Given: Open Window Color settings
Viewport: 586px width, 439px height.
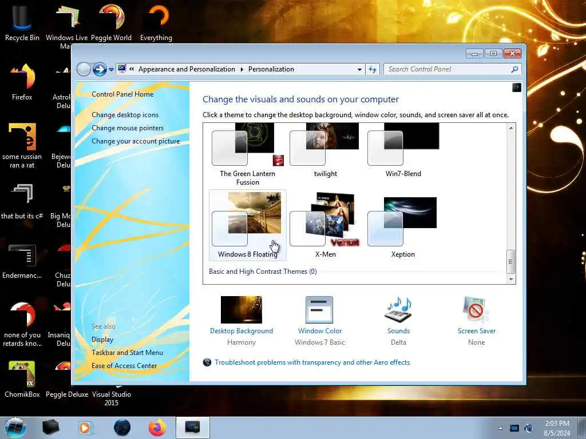Looking at the screenshot, I should pyautogui.click(x=319, y=321).
